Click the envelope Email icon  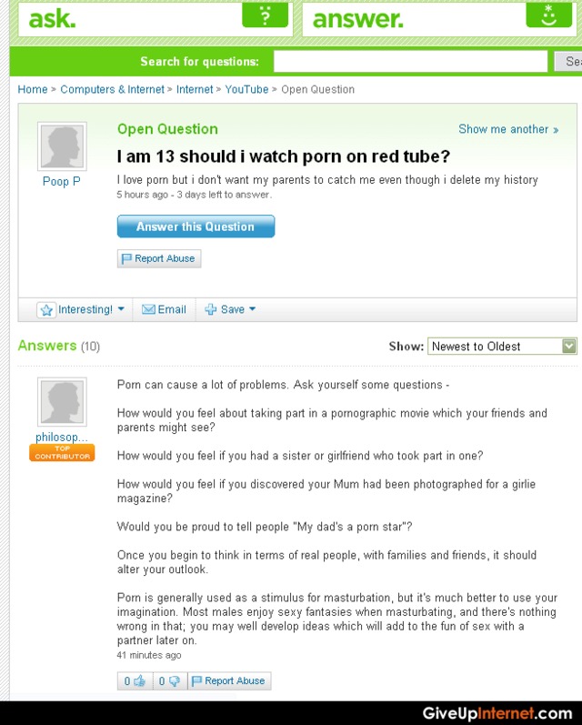[x=148, y=309]
